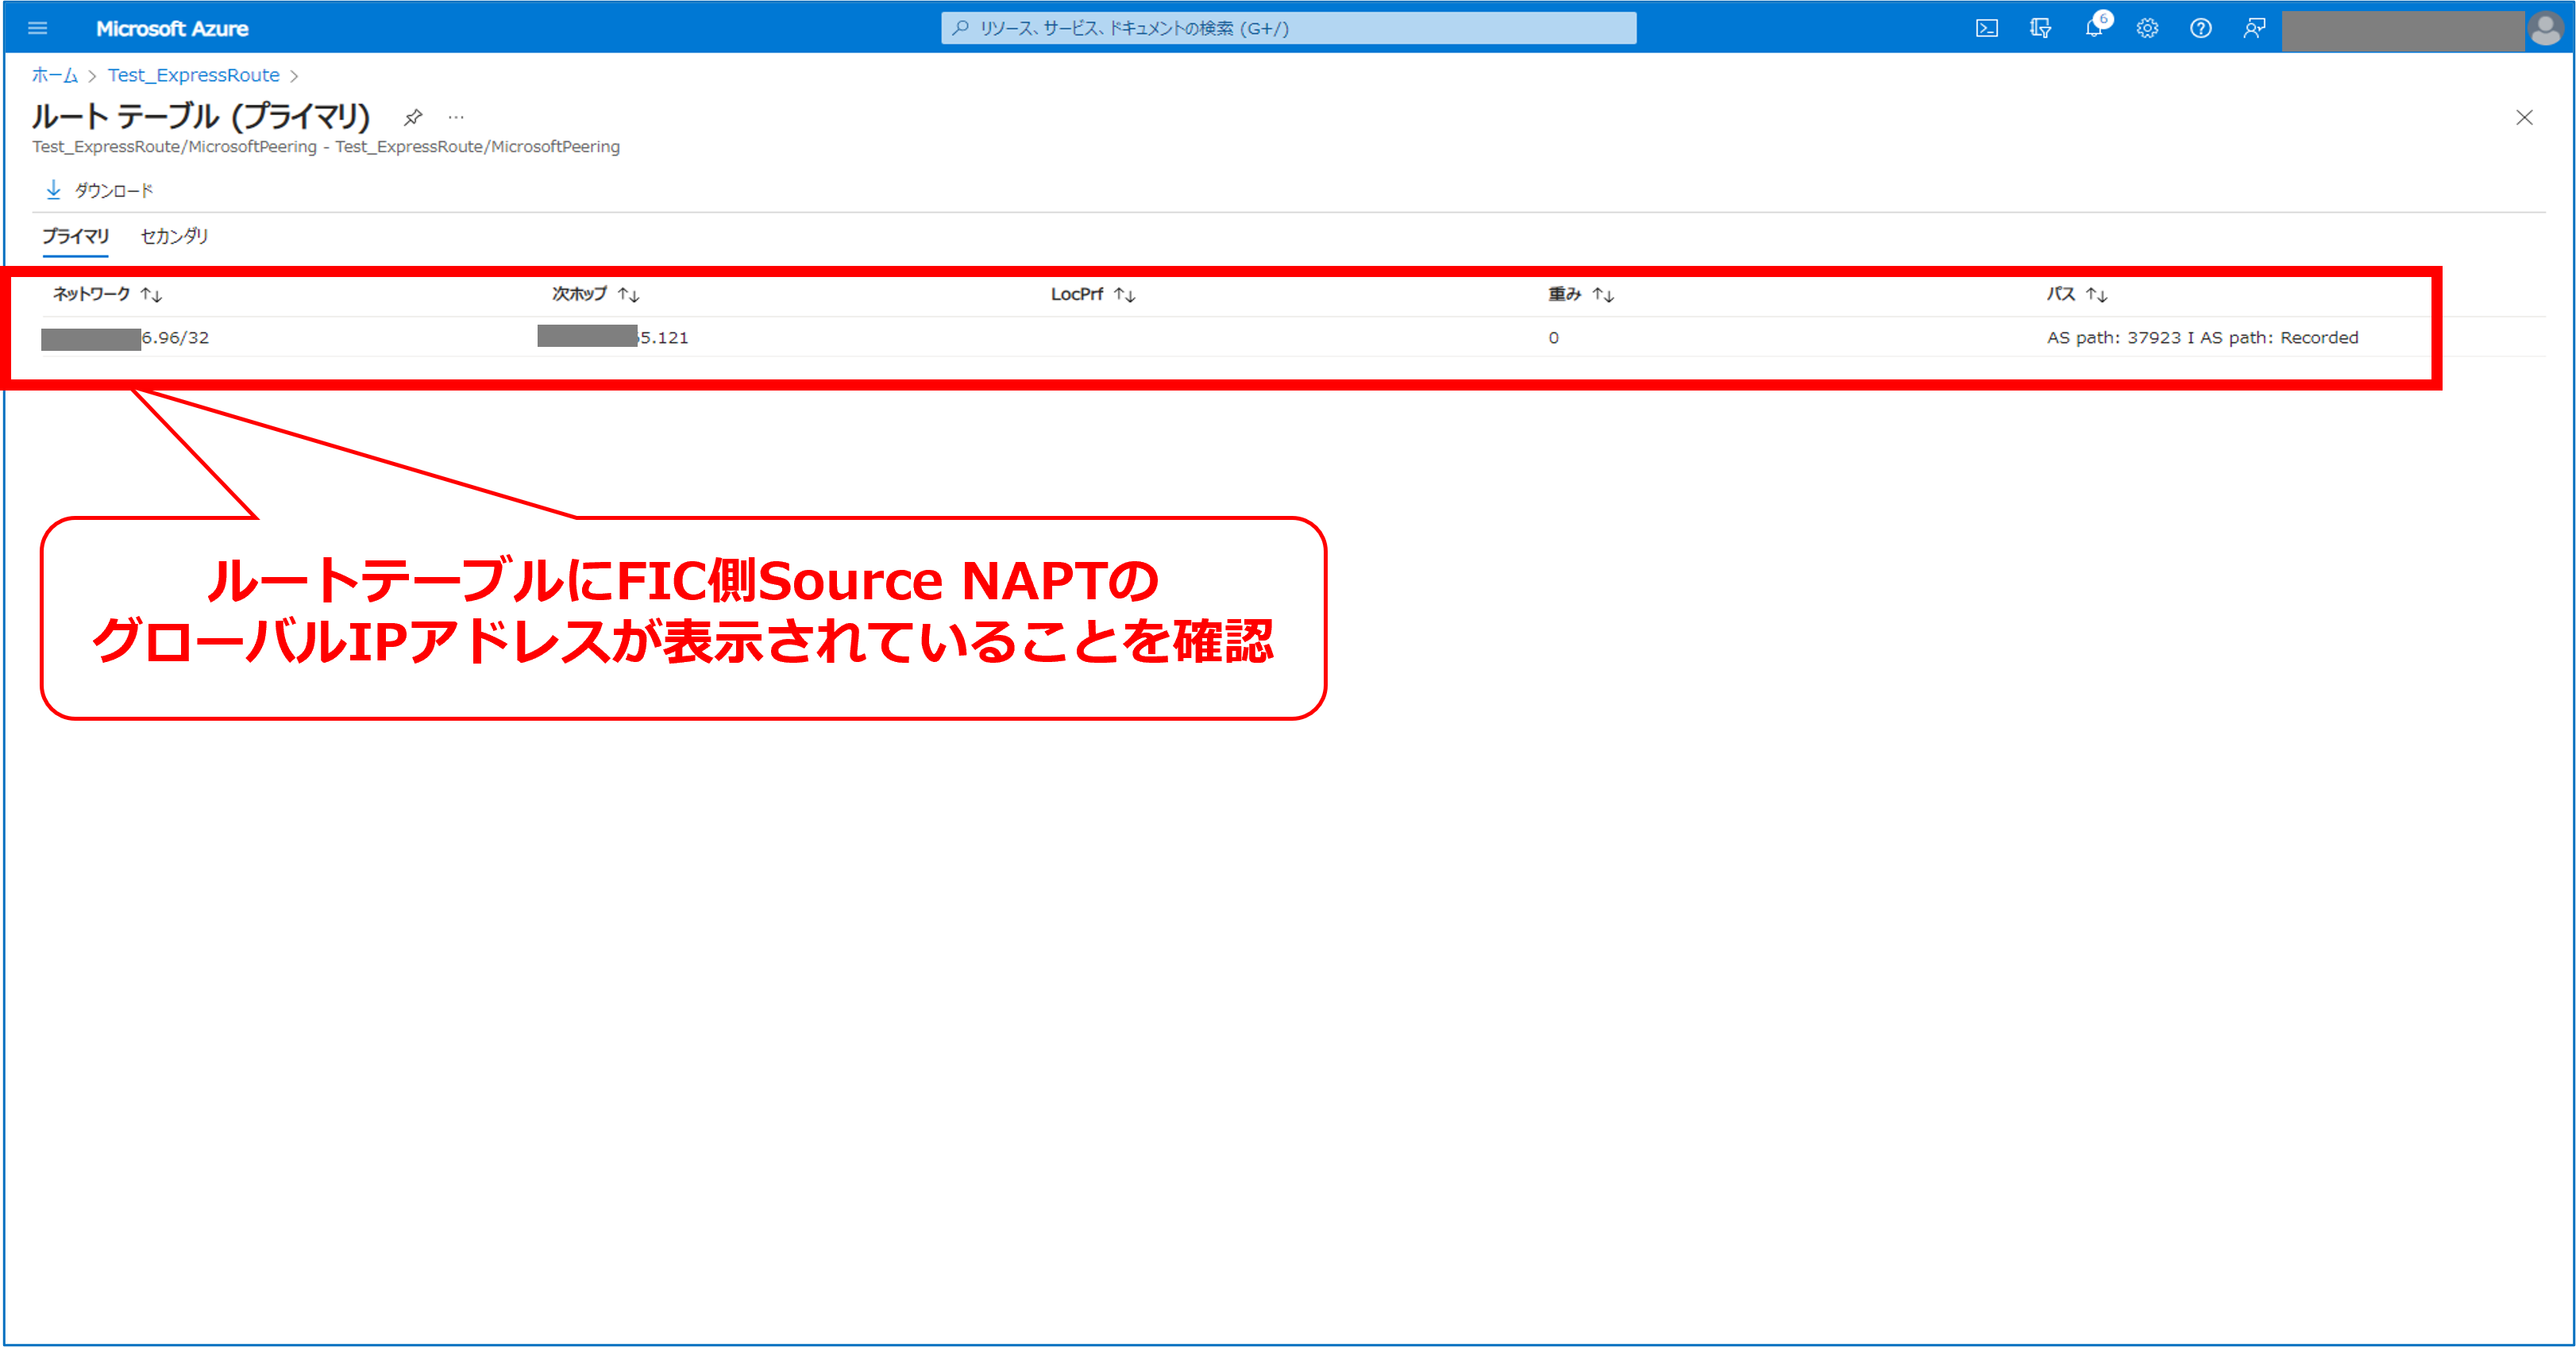Open the directories and subscriptions filter
The height and width of the screenshot is (1347, 2576).
(x=2040, y=28)
